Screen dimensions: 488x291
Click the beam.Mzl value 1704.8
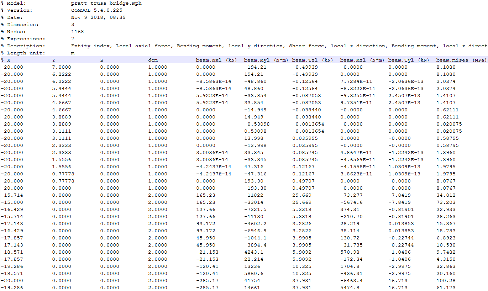(348, 266)
